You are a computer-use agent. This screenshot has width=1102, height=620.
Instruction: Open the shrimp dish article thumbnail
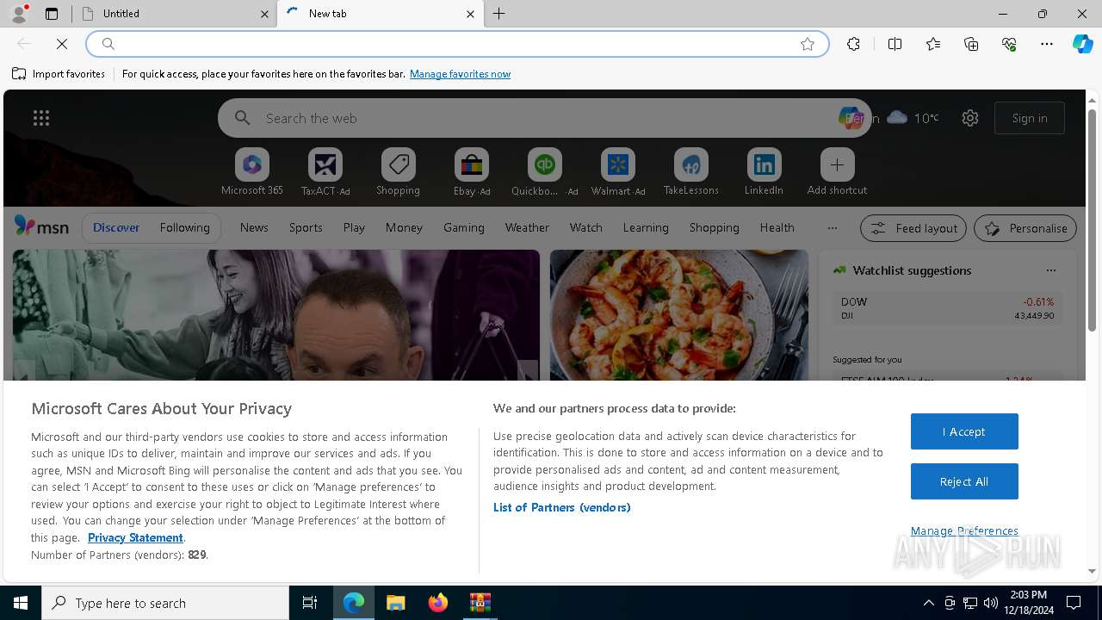click(x=679, y=315)
